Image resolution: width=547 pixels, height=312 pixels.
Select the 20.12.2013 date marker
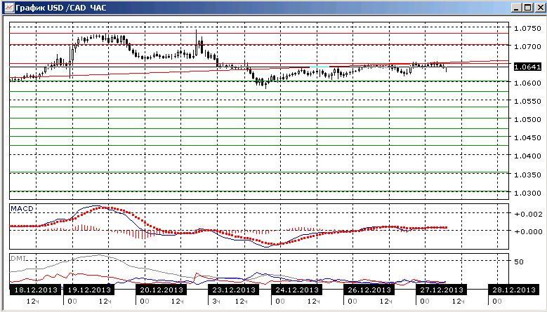[161, 290]
